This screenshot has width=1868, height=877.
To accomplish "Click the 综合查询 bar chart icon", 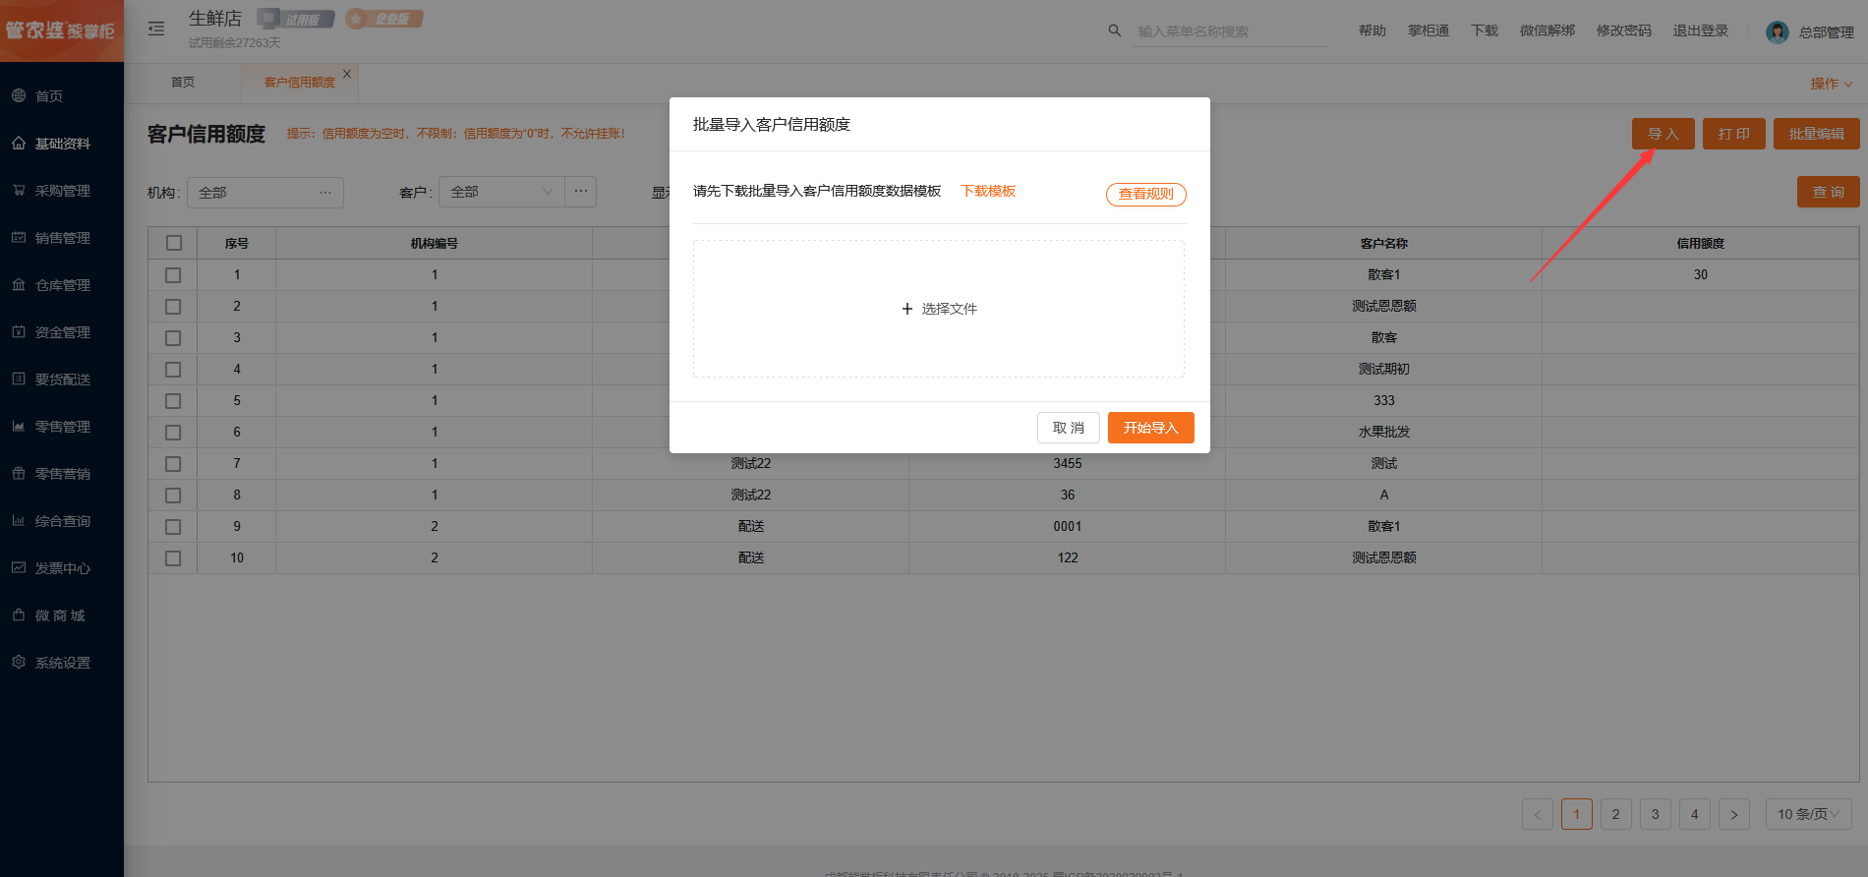I will (x=19, y=520).
